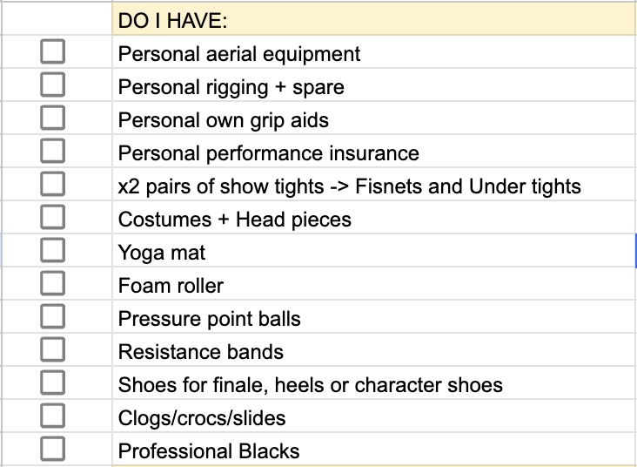Toggle the Shoes for finale checkbox
Screen dimensions: 637x467
53,382
